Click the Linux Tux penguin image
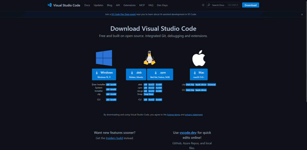 [x=150, y=58]
